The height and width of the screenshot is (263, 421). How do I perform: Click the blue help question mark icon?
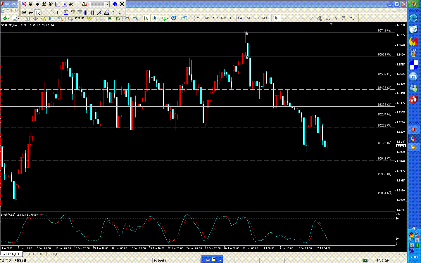(x=115, y=4)
